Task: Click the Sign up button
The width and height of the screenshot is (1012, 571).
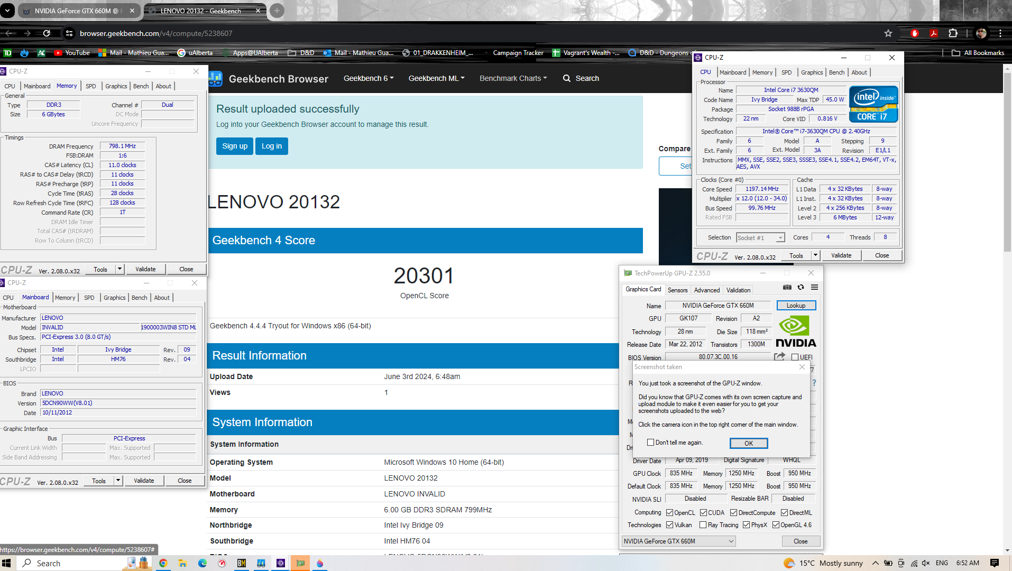Action: click(235, 146)
